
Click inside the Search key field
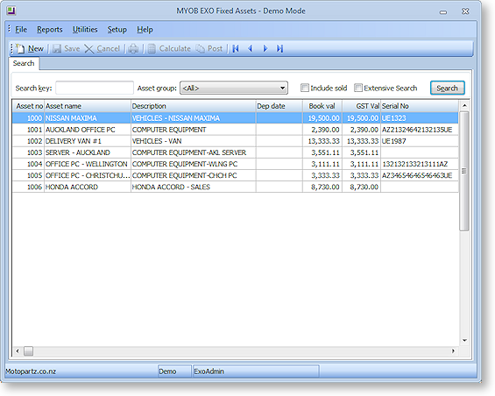[95, 88]
